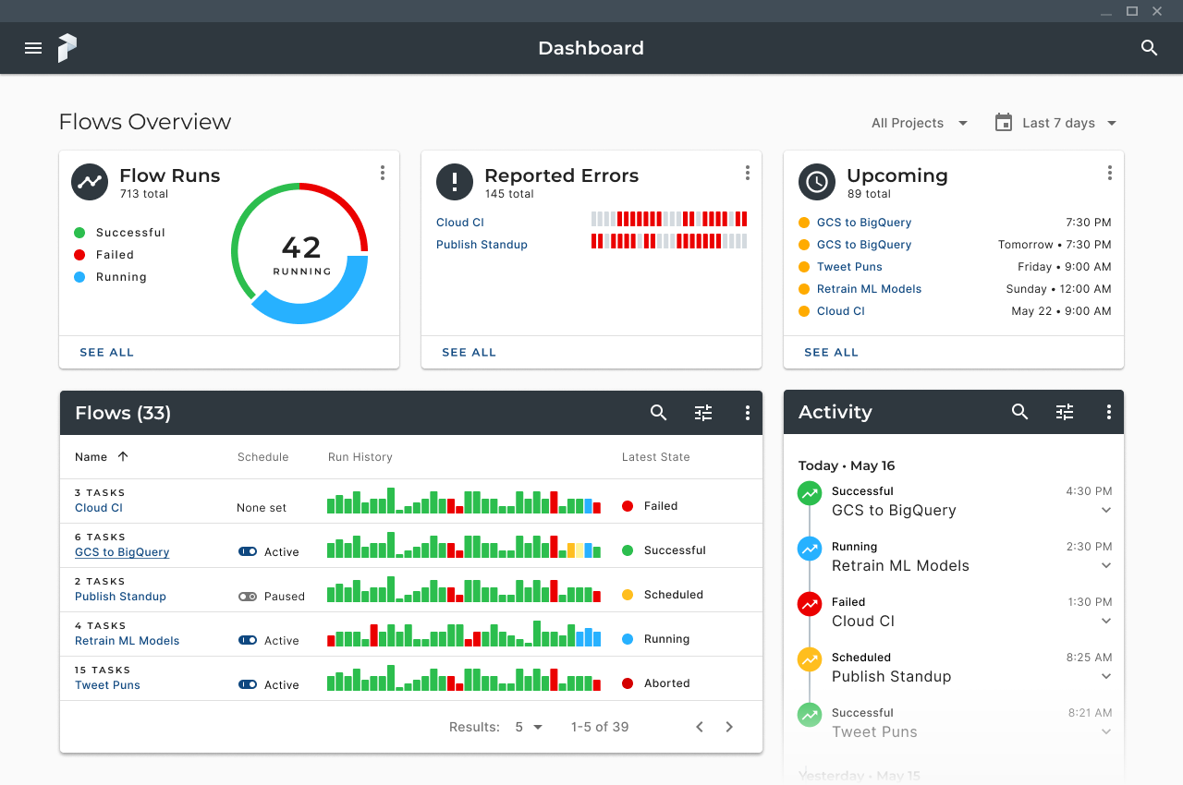The width and height of the screenshot is (1183, 785).
Task: Open the Last 7 days date range dropdown
Action: 1056,123
